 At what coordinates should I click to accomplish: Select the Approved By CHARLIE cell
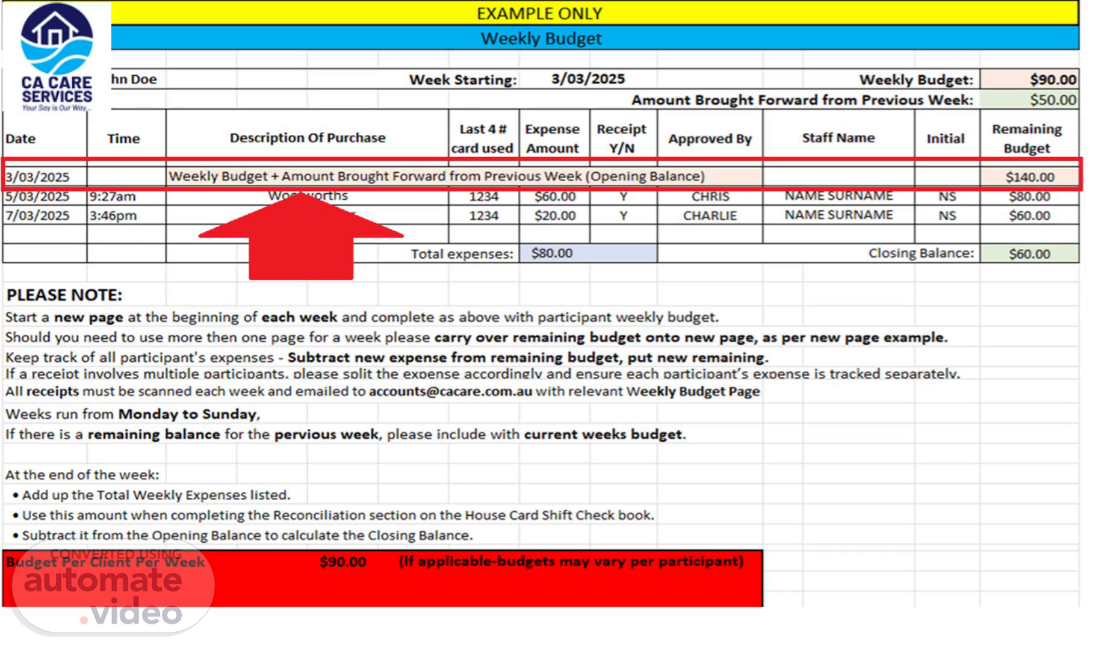click(710, 215)
